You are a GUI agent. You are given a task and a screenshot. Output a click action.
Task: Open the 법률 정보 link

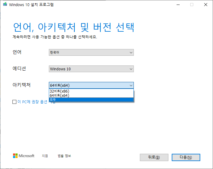click(64, 156)
